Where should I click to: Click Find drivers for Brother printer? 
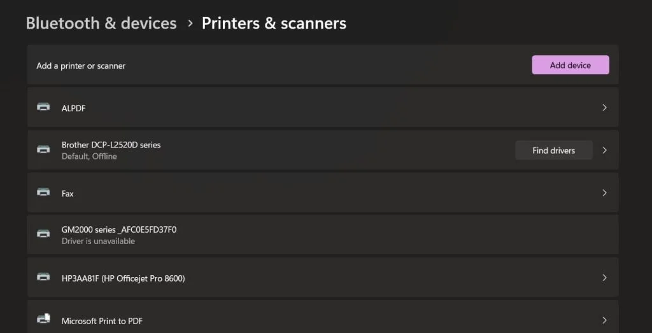click(x=553, y=150)
